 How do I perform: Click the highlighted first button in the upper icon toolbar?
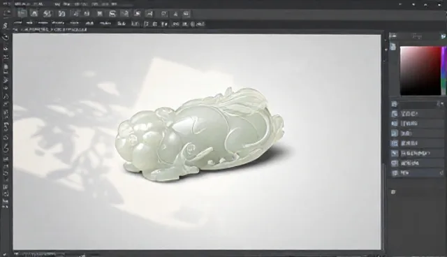pos(22,13)
